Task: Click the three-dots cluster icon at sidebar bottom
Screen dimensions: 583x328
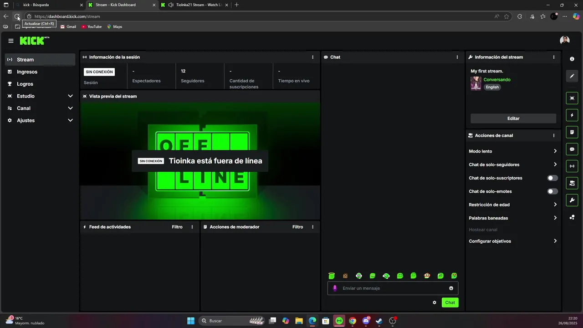Action: 572,217
